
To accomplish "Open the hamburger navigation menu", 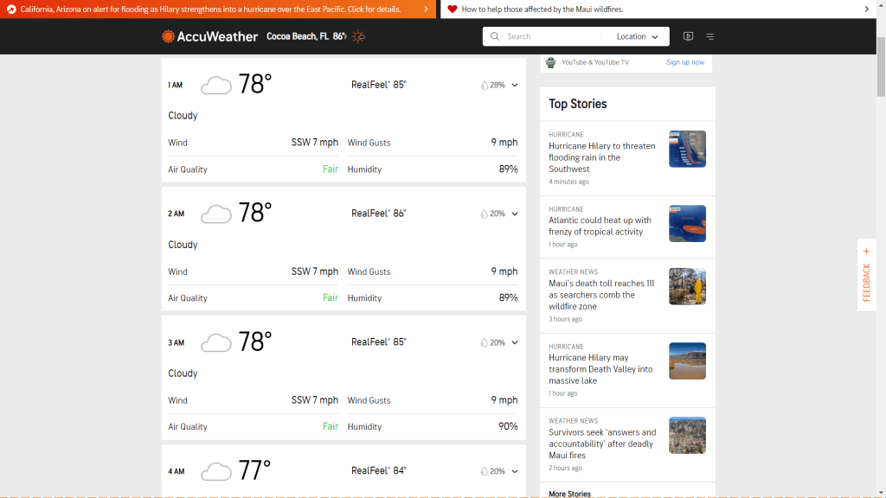I will [x=709, y=36].
